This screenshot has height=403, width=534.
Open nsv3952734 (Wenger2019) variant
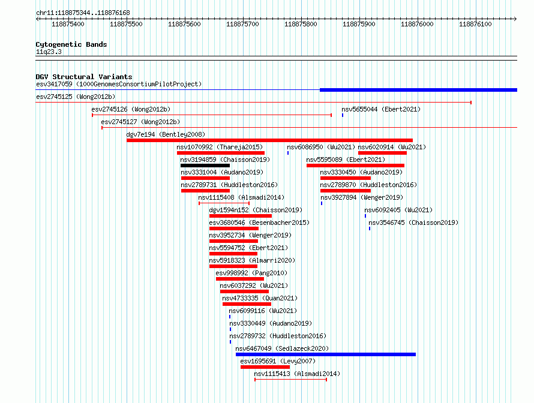[250, 235]
